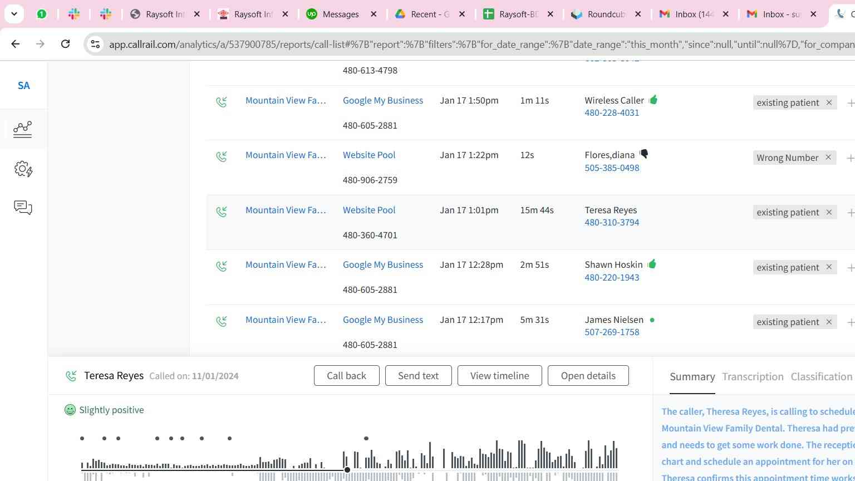Close the Messages browser tab
The image size is (855, 481).
(x=374, y=14)
